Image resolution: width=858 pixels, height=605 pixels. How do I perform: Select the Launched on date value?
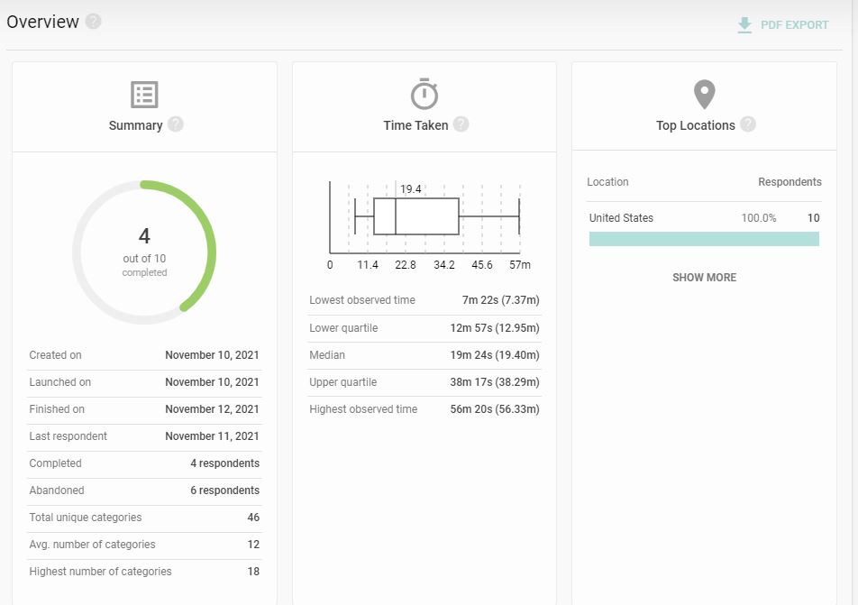212,382
